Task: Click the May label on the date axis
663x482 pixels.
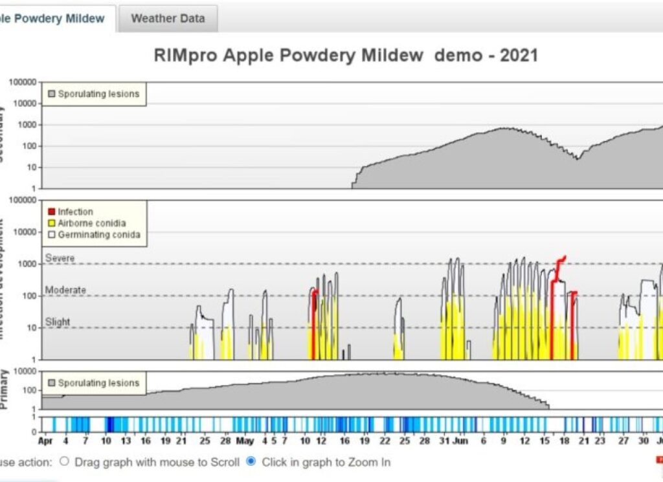Action: [x=244, y=441]
